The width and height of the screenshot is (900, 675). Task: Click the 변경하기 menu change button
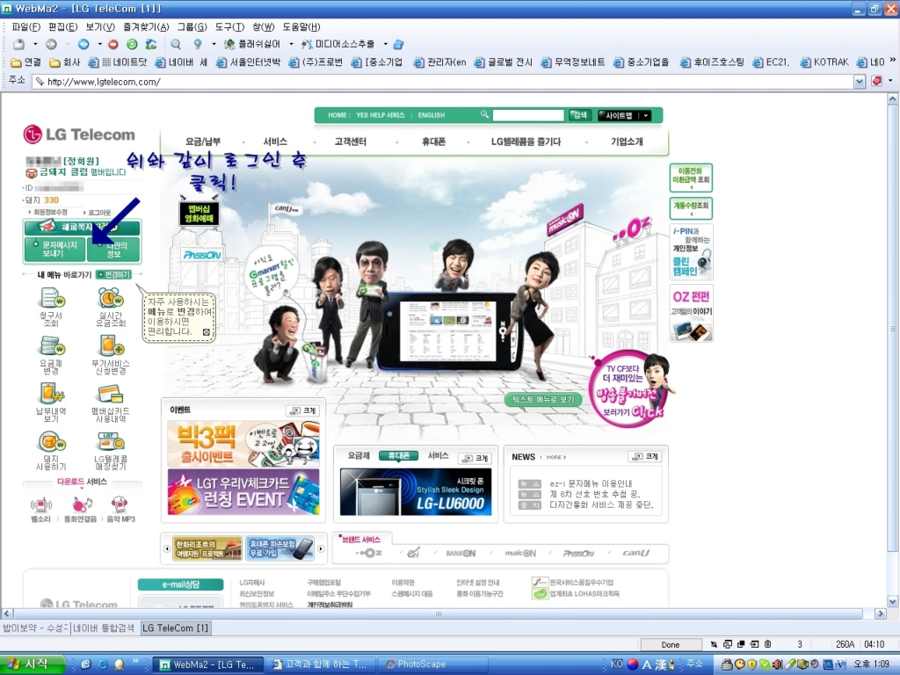[x=113, y=275]
